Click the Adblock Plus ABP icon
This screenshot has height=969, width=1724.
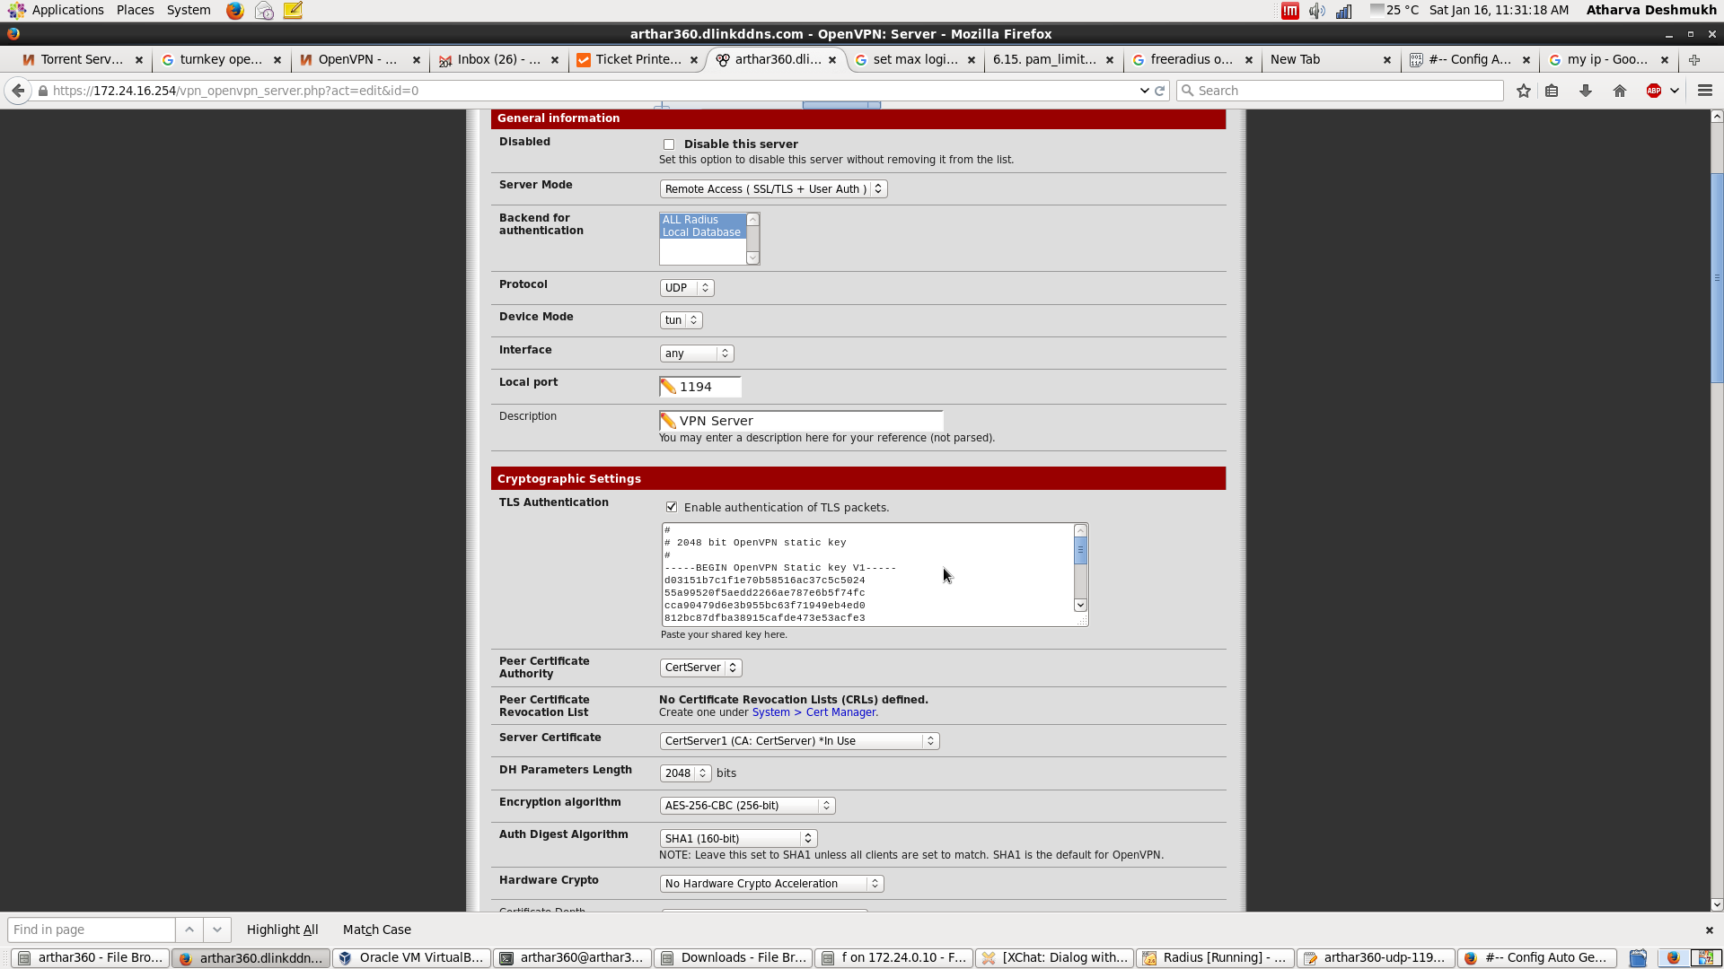[x=1654, y=91]
